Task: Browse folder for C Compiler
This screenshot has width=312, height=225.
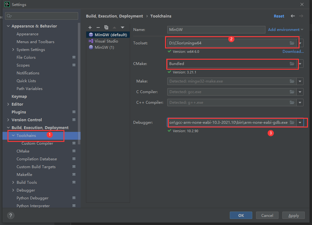Action: 292,92
